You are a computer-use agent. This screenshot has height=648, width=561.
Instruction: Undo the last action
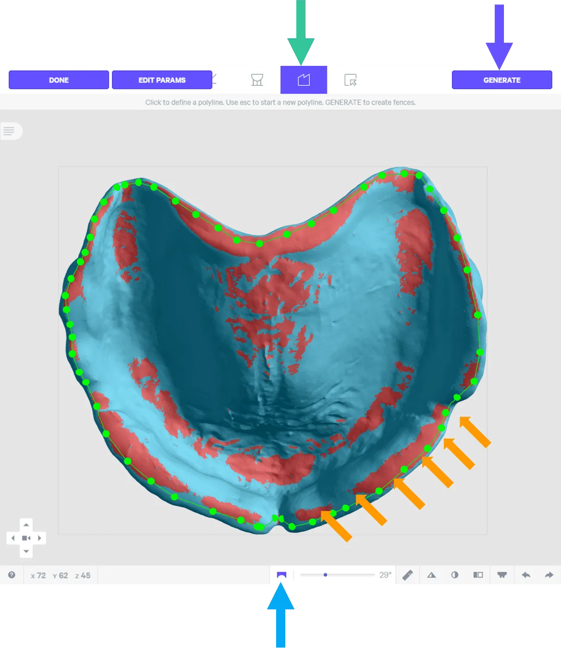pyautogui.click(x=526, y=575)
